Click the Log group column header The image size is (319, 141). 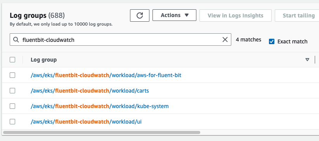click(44, 60)
